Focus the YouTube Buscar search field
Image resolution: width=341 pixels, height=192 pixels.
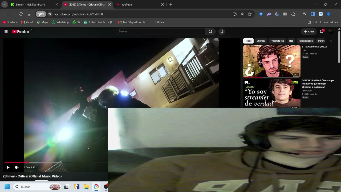161,31
